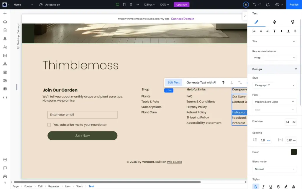This screenshot has height=189, width=302.
Task: Open the Add Elements plus panel
Action: click(x=5, y=13)
